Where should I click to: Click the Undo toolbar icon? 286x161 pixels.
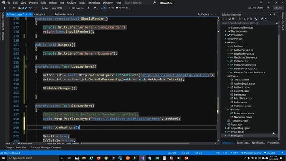coord(31,8)
